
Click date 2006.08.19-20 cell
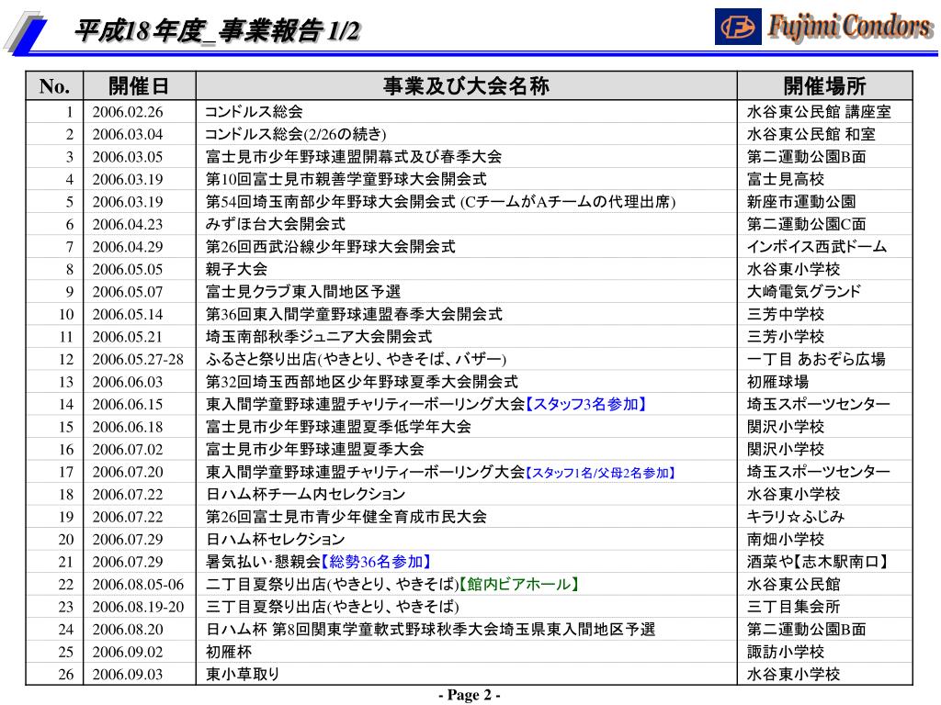pyautogui.click(x=138, y=608)
